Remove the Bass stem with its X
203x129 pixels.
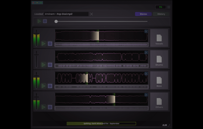pyautogui.click(x=146, y=74)
